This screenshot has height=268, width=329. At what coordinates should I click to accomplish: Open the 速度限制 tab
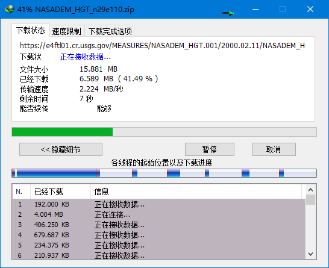67,31
